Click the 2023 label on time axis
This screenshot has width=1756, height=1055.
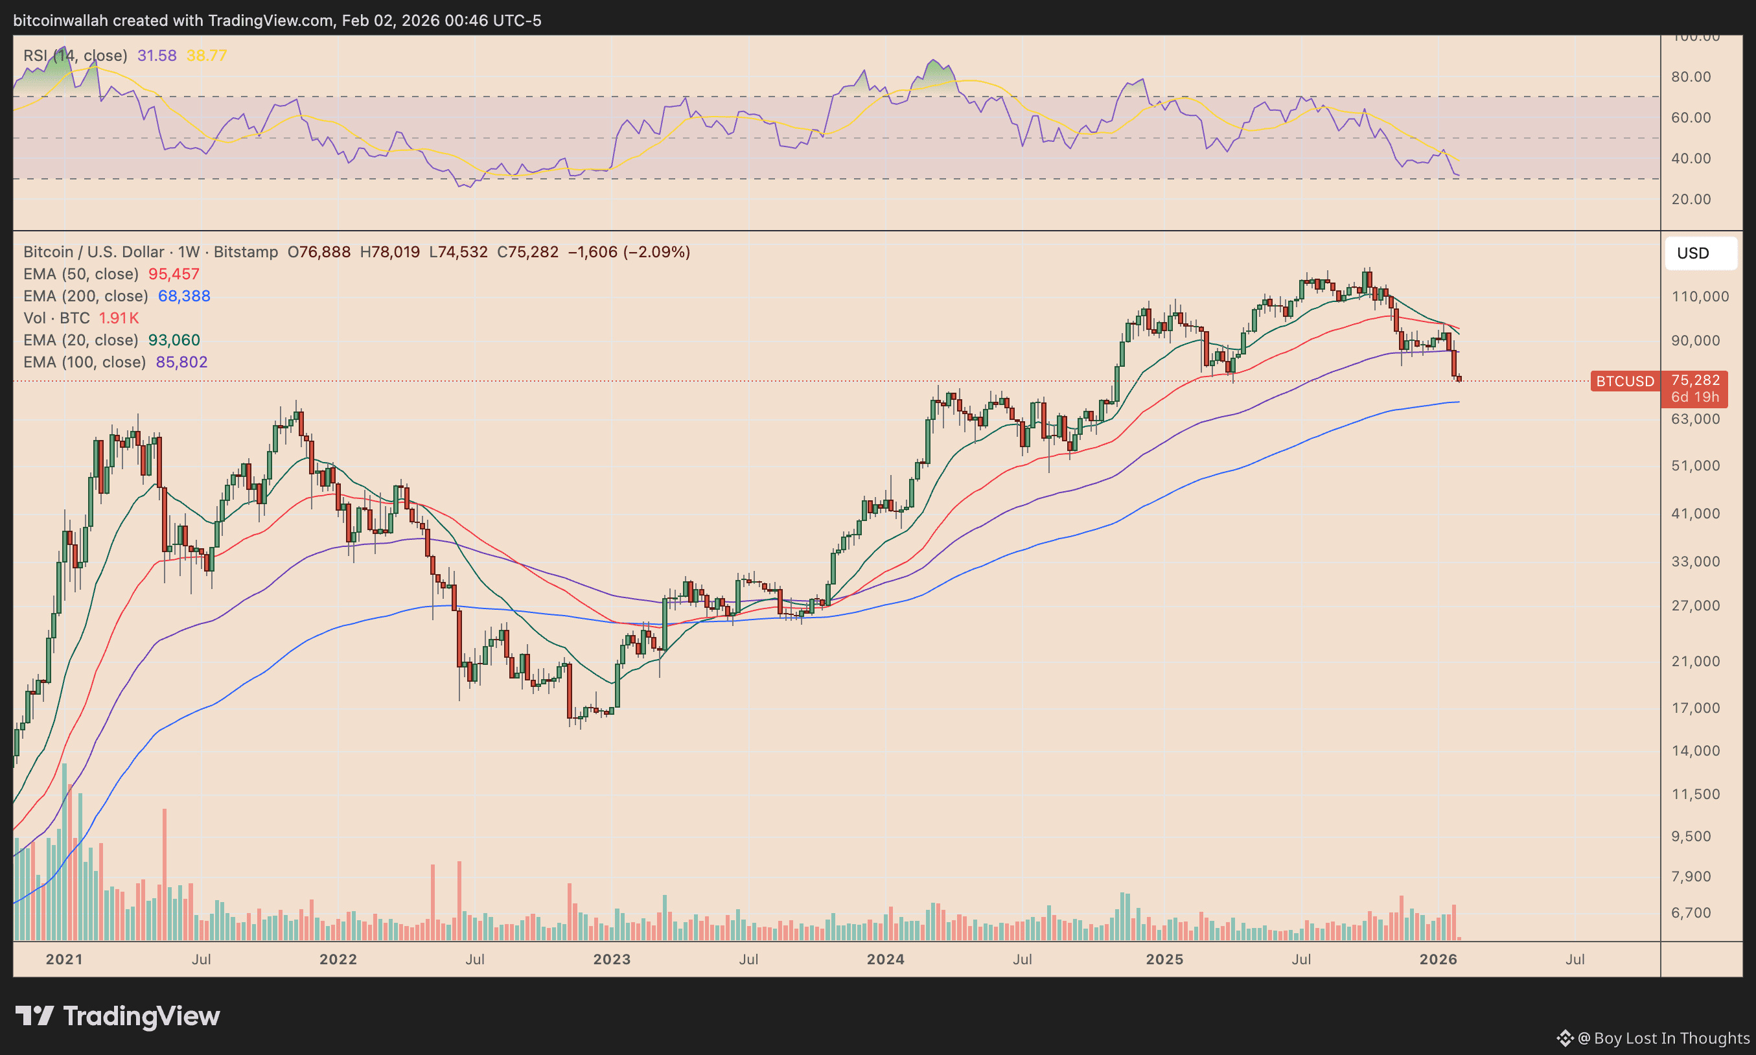click(x=612, y=959)
